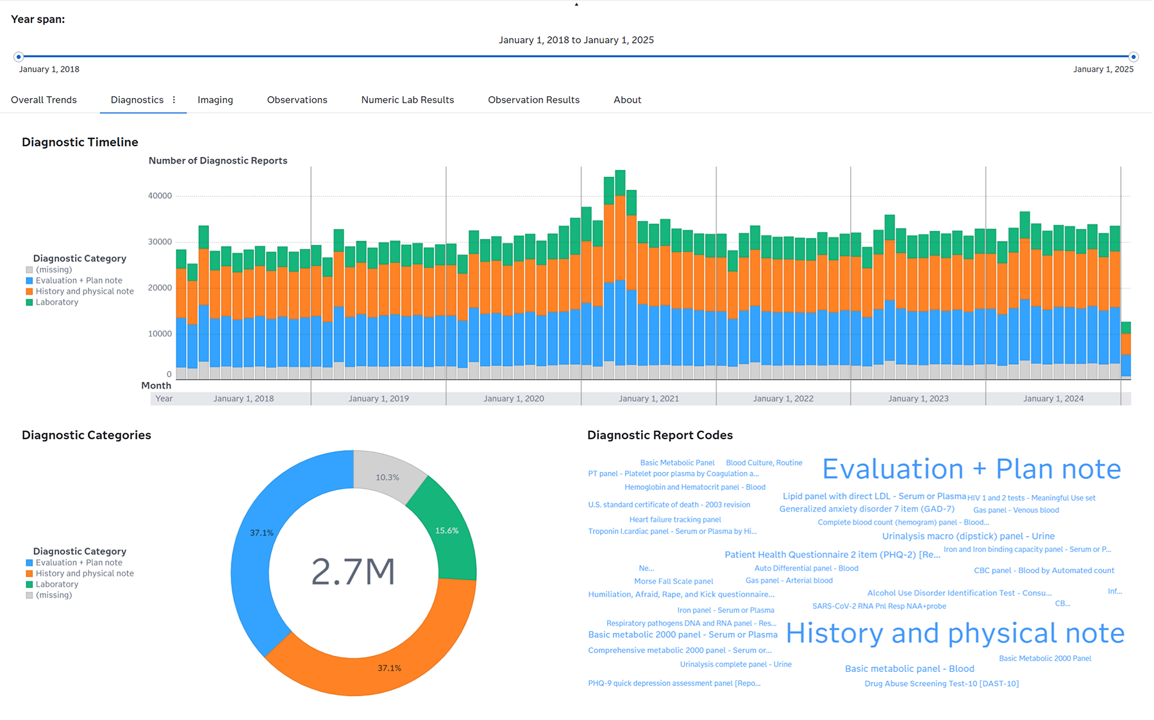Toggle the Laboratory legend entry
The image size is (1154, 720).
pyautogui.click(x=57, y=301)
